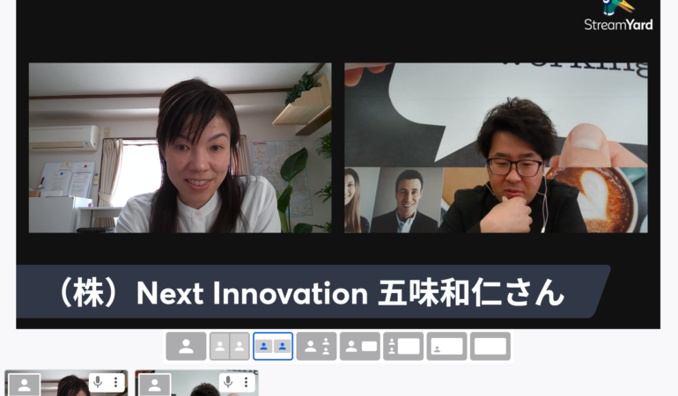Click the second participant's camera thumbnail
This screenshot has width=678, height=396.
tap(196, 383)
